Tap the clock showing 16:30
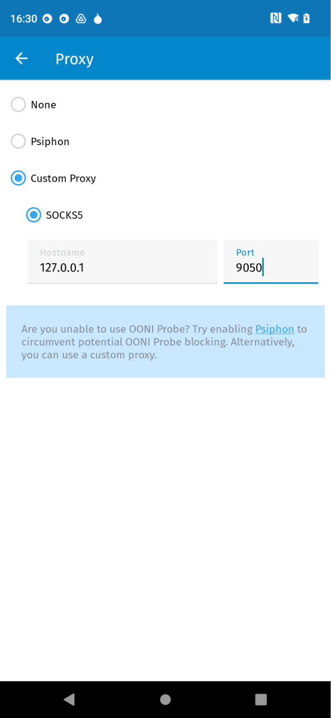Image resolution: width=331 pixels, height=718 pixels. [24, 19]
